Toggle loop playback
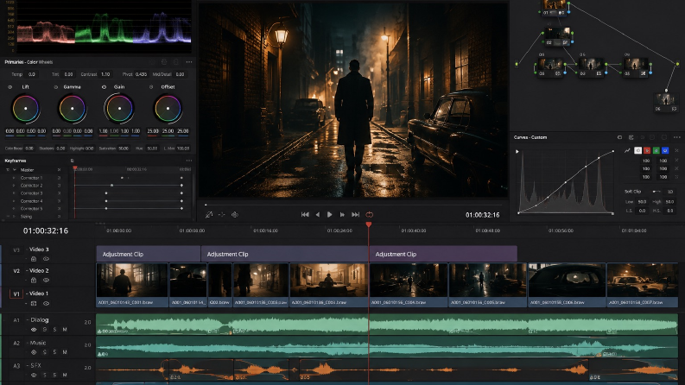 click(x=369, y=214)
